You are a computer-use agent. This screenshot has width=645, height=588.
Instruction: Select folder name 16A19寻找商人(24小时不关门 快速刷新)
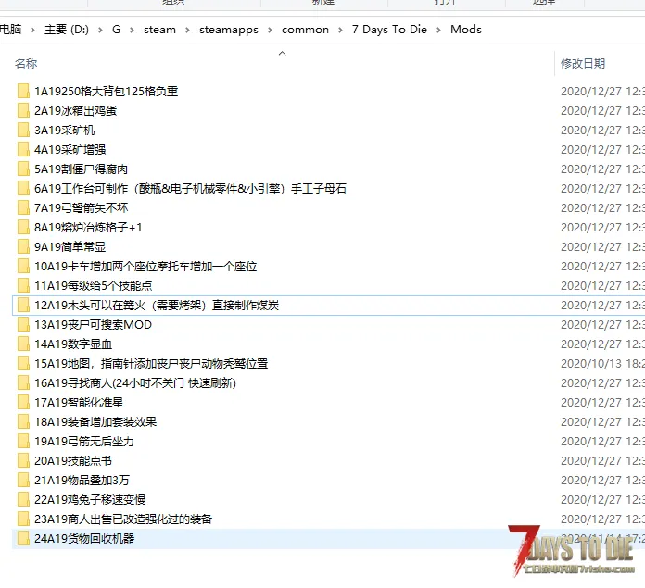(x=135, y=383)
